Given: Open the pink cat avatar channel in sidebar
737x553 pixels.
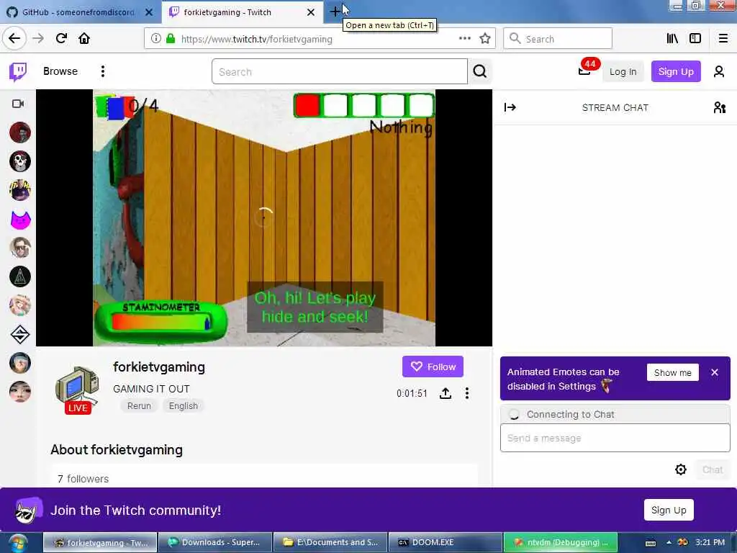Looking at the screenshot, I should (19, 219).
